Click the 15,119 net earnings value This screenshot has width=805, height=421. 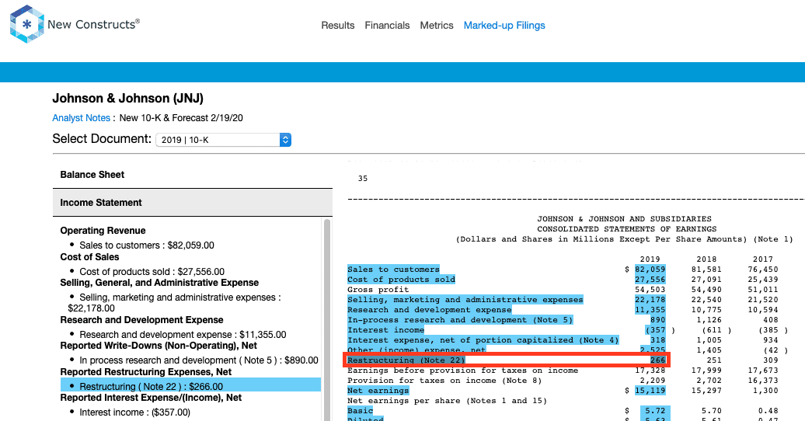point(650,390)
